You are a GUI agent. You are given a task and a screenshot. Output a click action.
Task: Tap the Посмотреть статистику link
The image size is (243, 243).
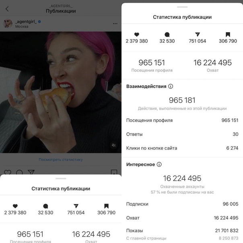click(61, 159)
